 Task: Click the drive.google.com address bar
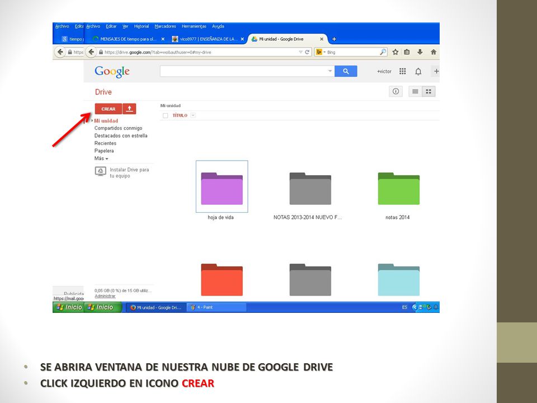pos(199,52)
